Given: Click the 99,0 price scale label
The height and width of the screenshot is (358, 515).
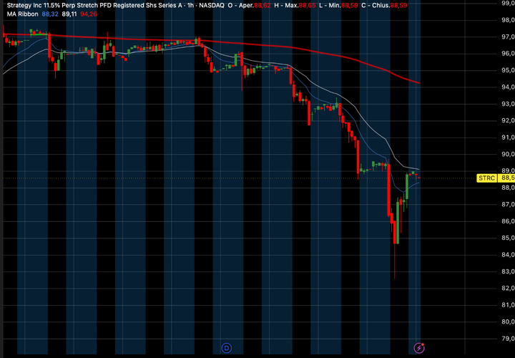Looking at the screenshot, I should 508,3.
